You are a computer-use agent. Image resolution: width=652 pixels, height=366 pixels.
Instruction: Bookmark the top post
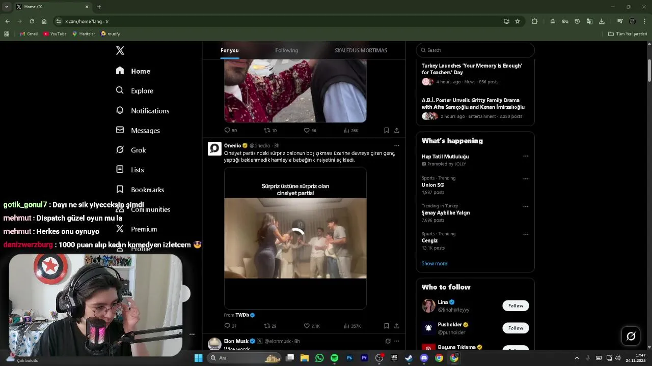(x=387, y=130)
